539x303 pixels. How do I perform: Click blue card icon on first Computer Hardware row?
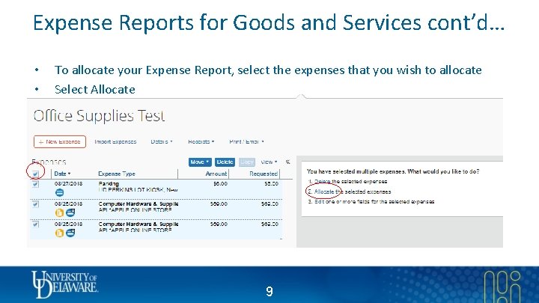[x=70, y=212]
